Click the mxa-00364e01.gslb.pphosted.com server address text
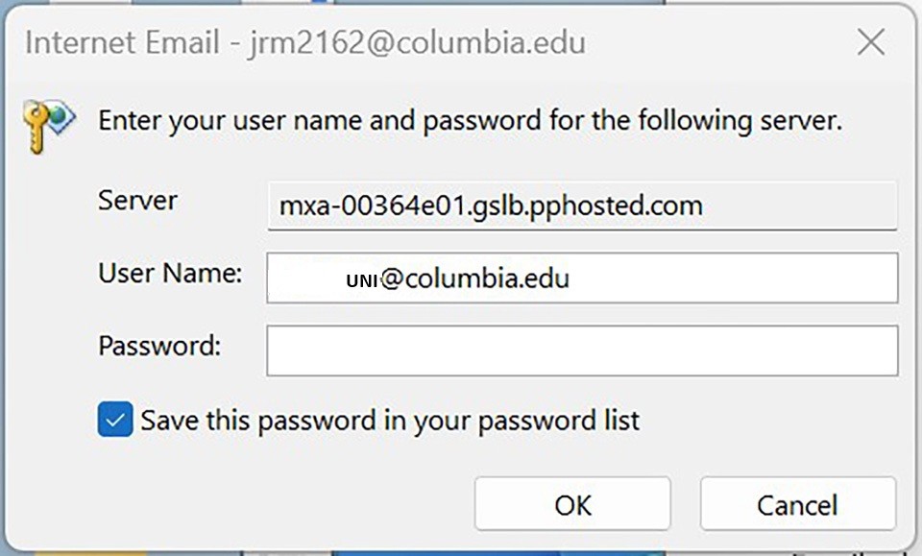 point(491,206)
